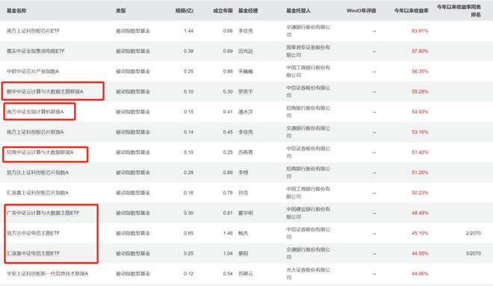493x286 pixels.
Task: Click the 2/2070 ranking cell
Action: click(473, 233)
